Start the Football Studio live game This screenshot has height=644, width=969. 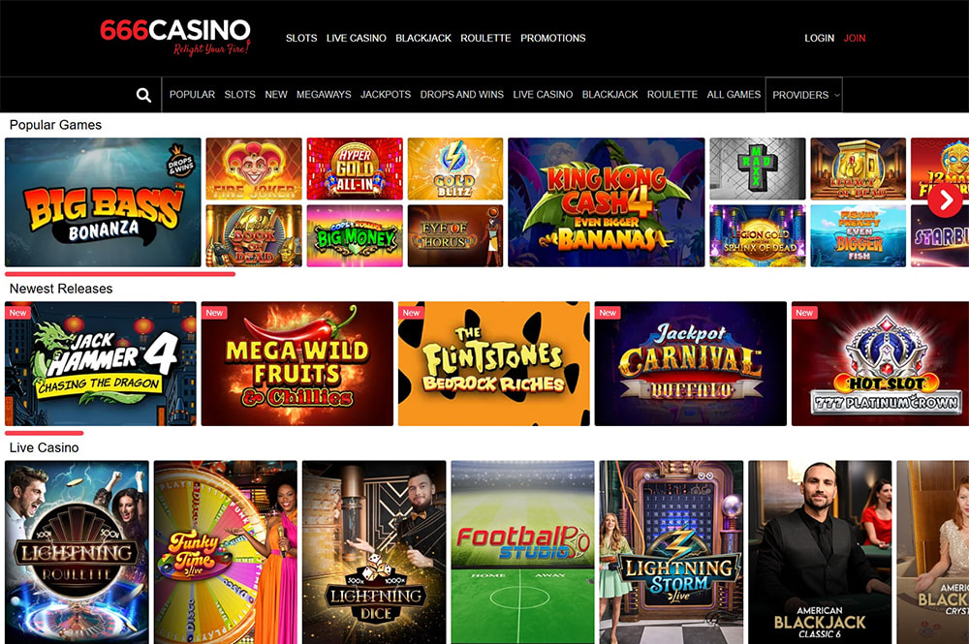(x=523, y=552)
